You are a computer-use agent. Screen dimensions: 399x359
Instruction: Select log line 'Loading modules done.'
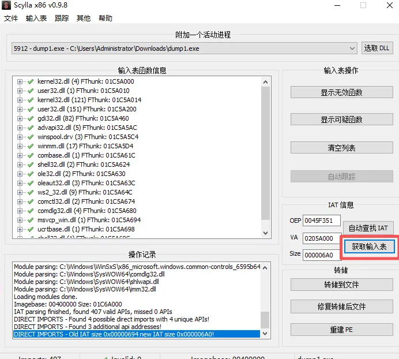tap(46, 297)
